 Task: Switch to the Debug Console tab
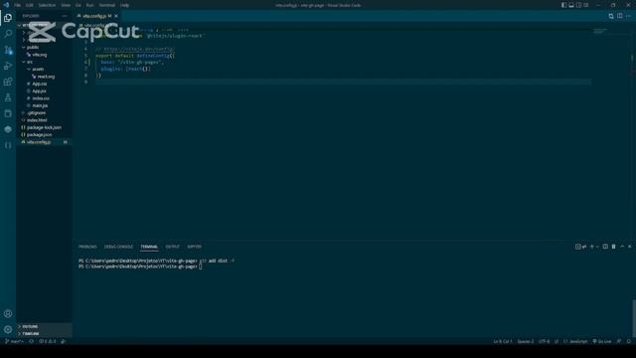coord(118,247)
